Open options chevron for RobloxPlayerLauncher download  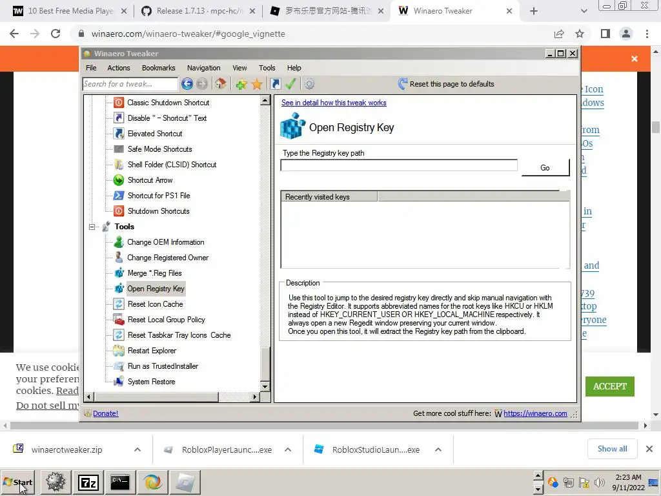coord(288,449)
